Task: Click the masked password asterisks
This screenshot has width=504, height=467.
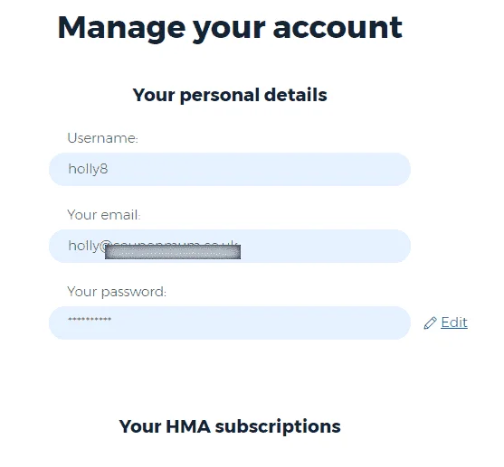Action: coord(90,320)
